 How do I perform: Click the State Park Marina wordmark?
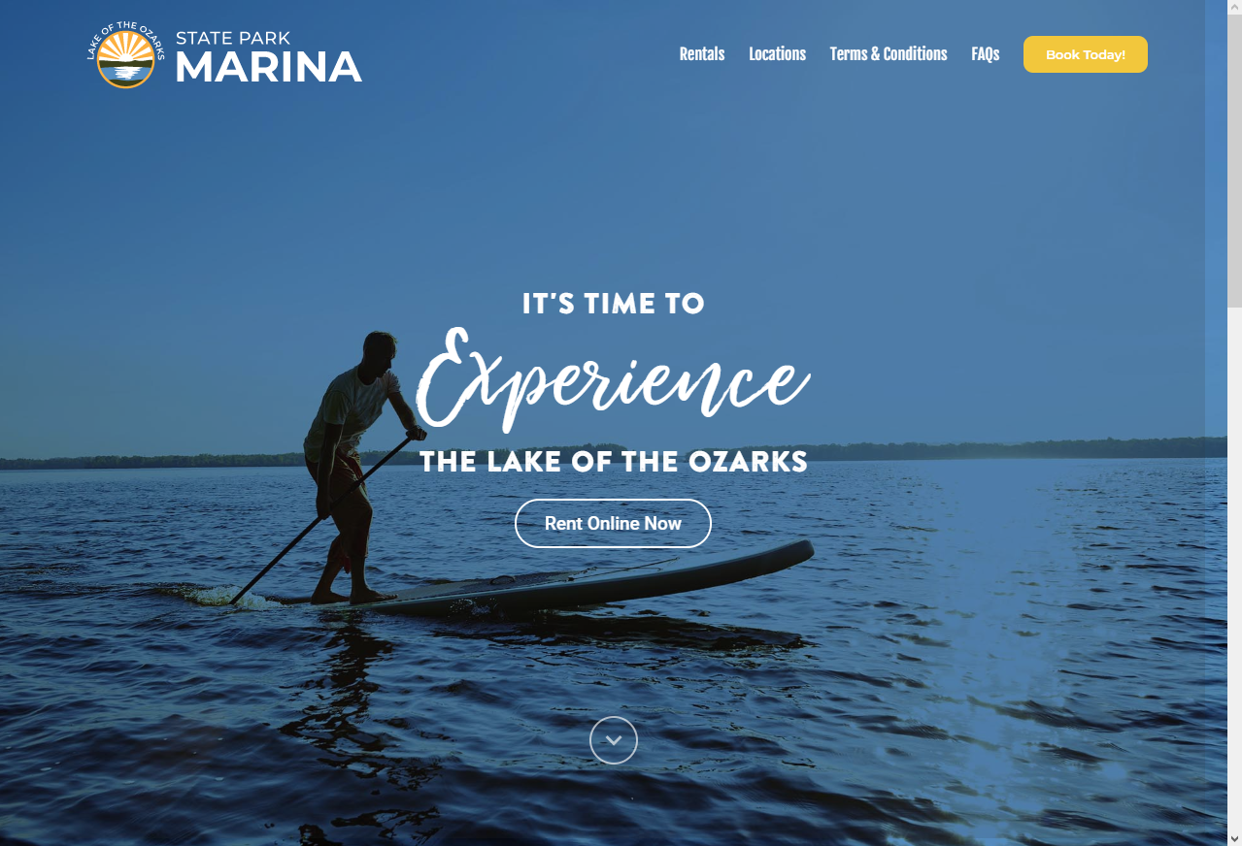[x=269, y=57]
